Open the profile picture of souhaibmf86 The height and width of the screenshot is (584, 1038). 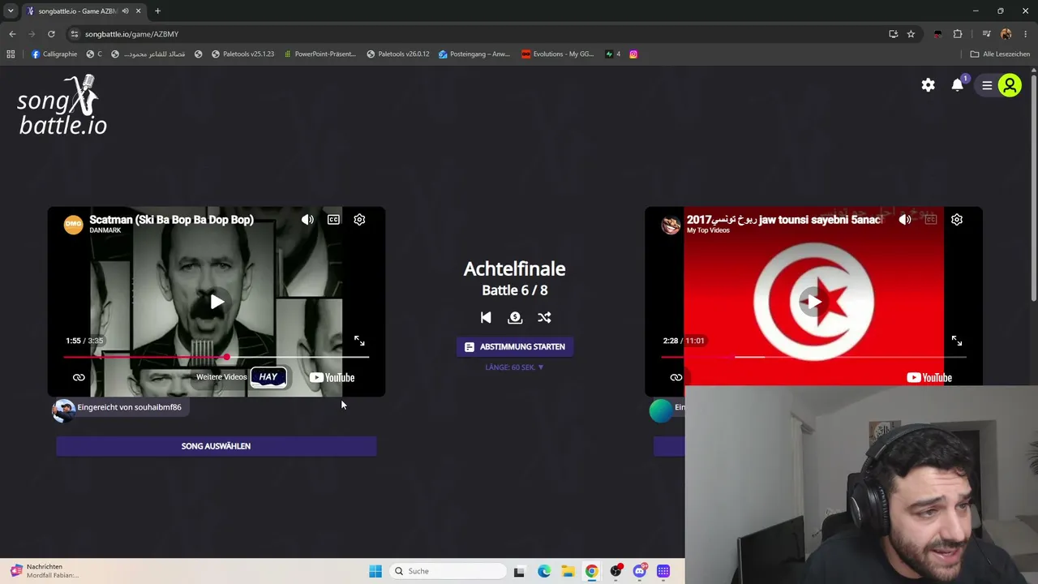tap(63, 410)
